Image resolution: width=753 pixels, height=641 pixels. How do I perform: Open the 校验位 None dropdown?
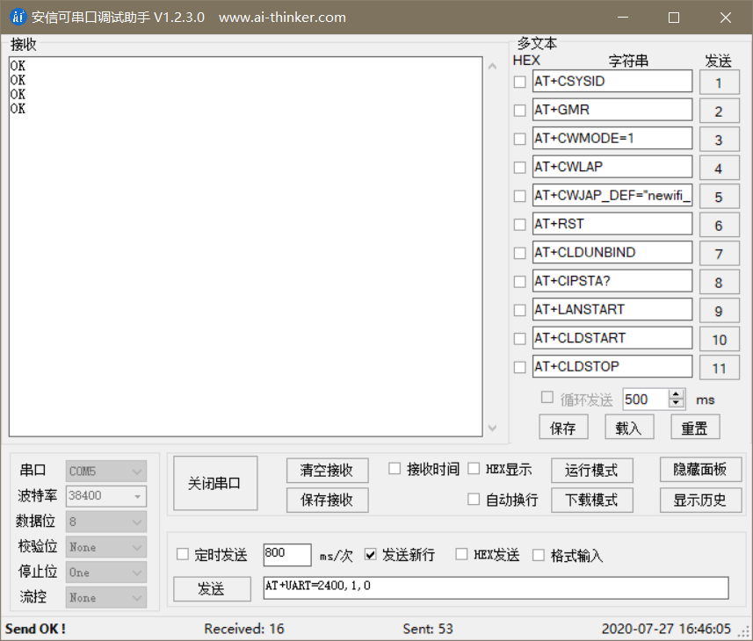tap(106, 547)
